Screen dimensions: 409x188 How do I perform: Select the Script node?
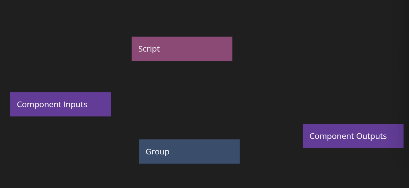point(182,49)
